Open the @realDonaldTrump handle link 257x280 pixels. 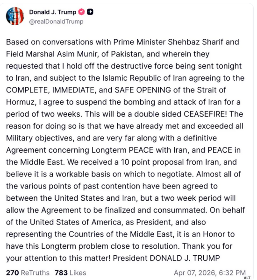[56, 21]
